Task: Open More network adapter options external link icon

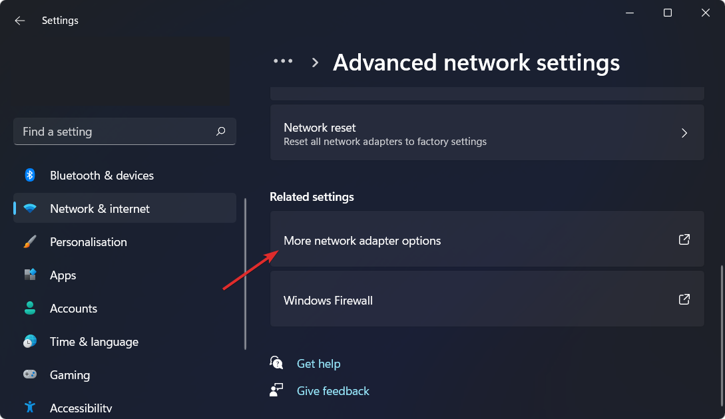Action: pyautogui.click(x=684, y=240)
